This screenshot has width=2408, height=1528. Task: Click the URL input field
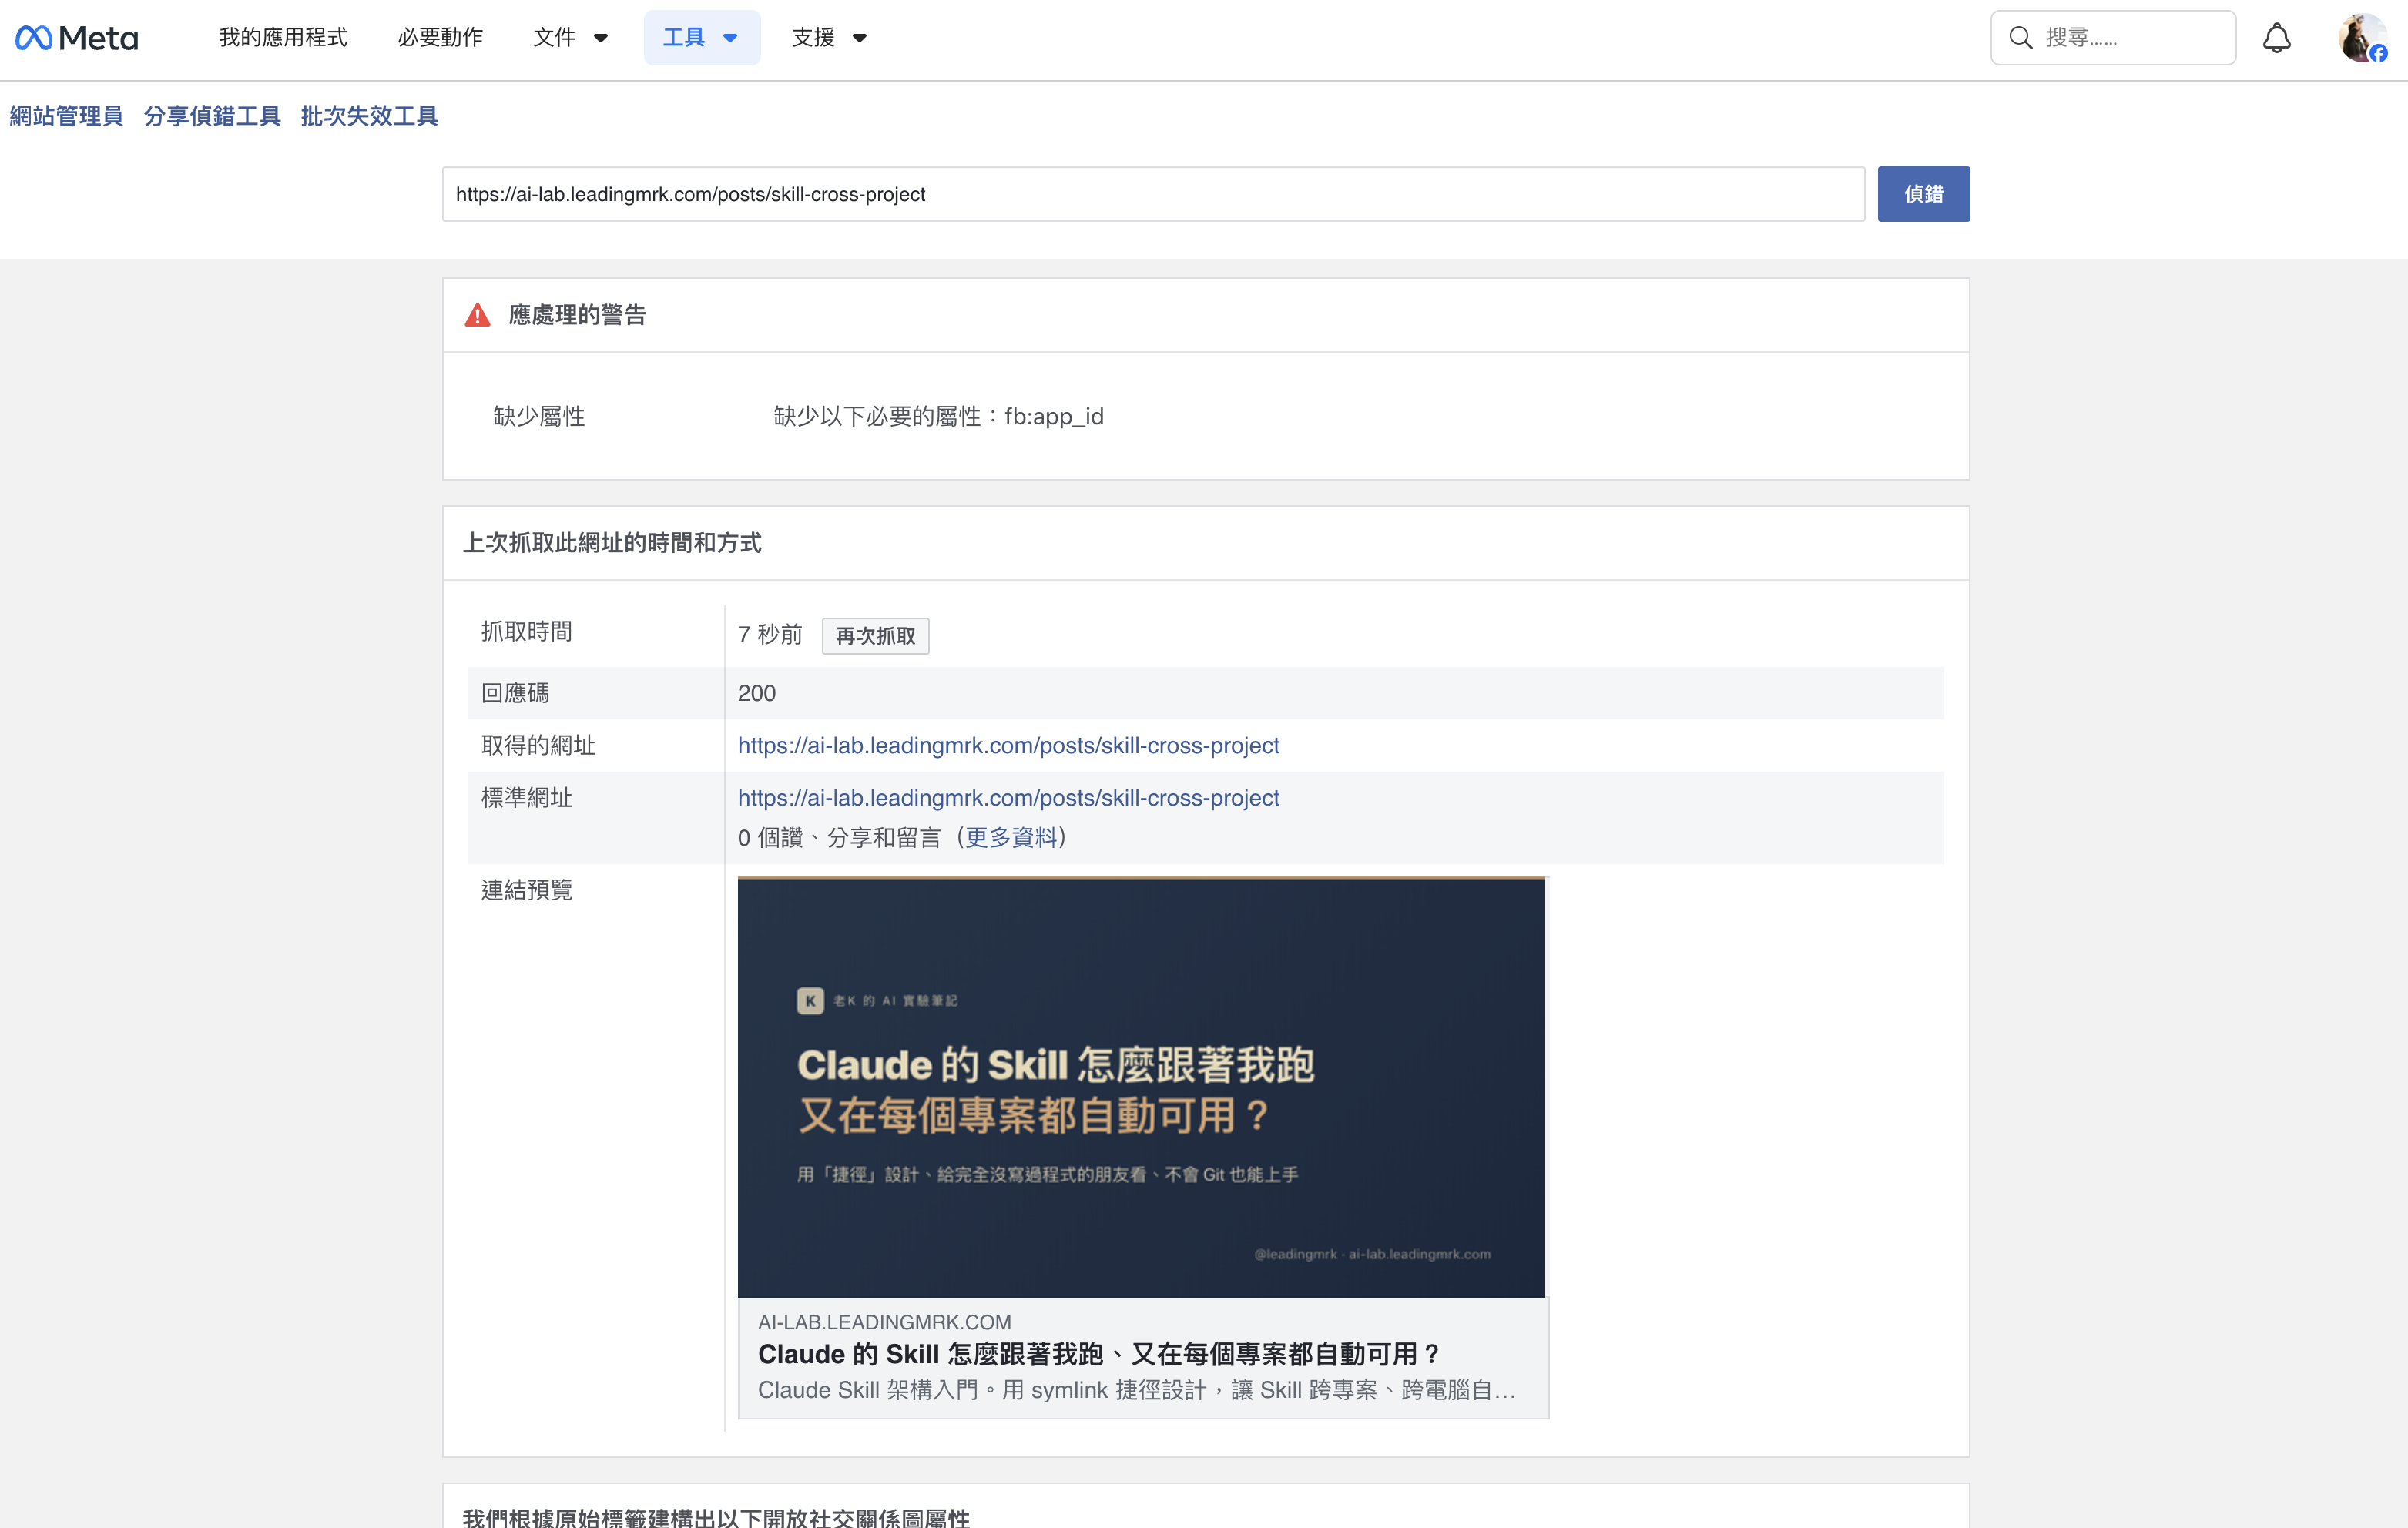point(1154,194)
